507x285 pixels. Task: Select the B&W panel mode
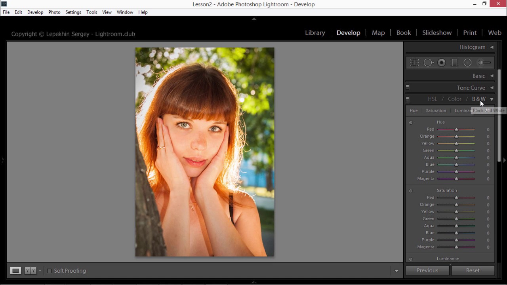(478, 99)
